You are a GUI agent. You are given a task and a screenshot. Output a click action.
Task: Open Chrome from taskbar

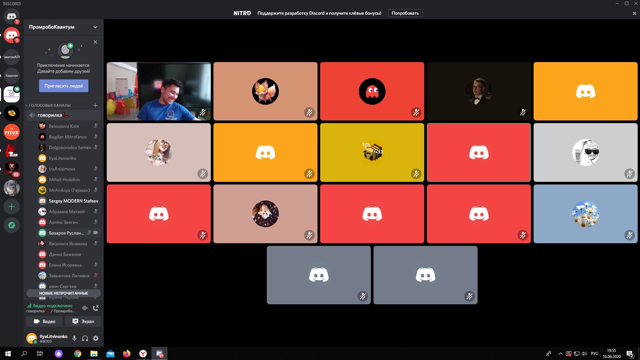point(77,354)
